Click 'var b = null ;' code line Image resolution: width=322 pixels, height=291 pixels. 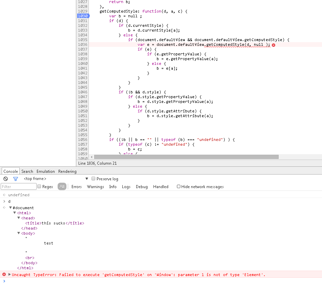[x=125, y=16]
